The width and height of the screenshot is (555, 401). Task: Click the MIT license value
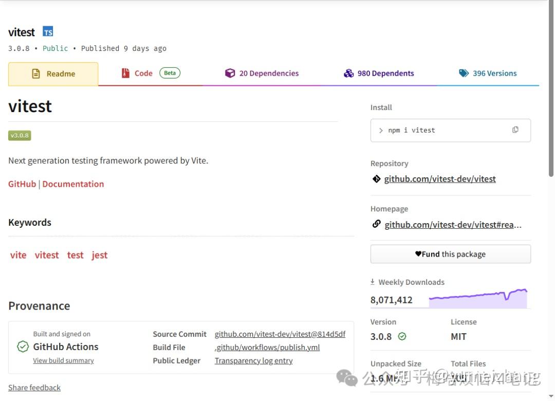pos(459,337)
